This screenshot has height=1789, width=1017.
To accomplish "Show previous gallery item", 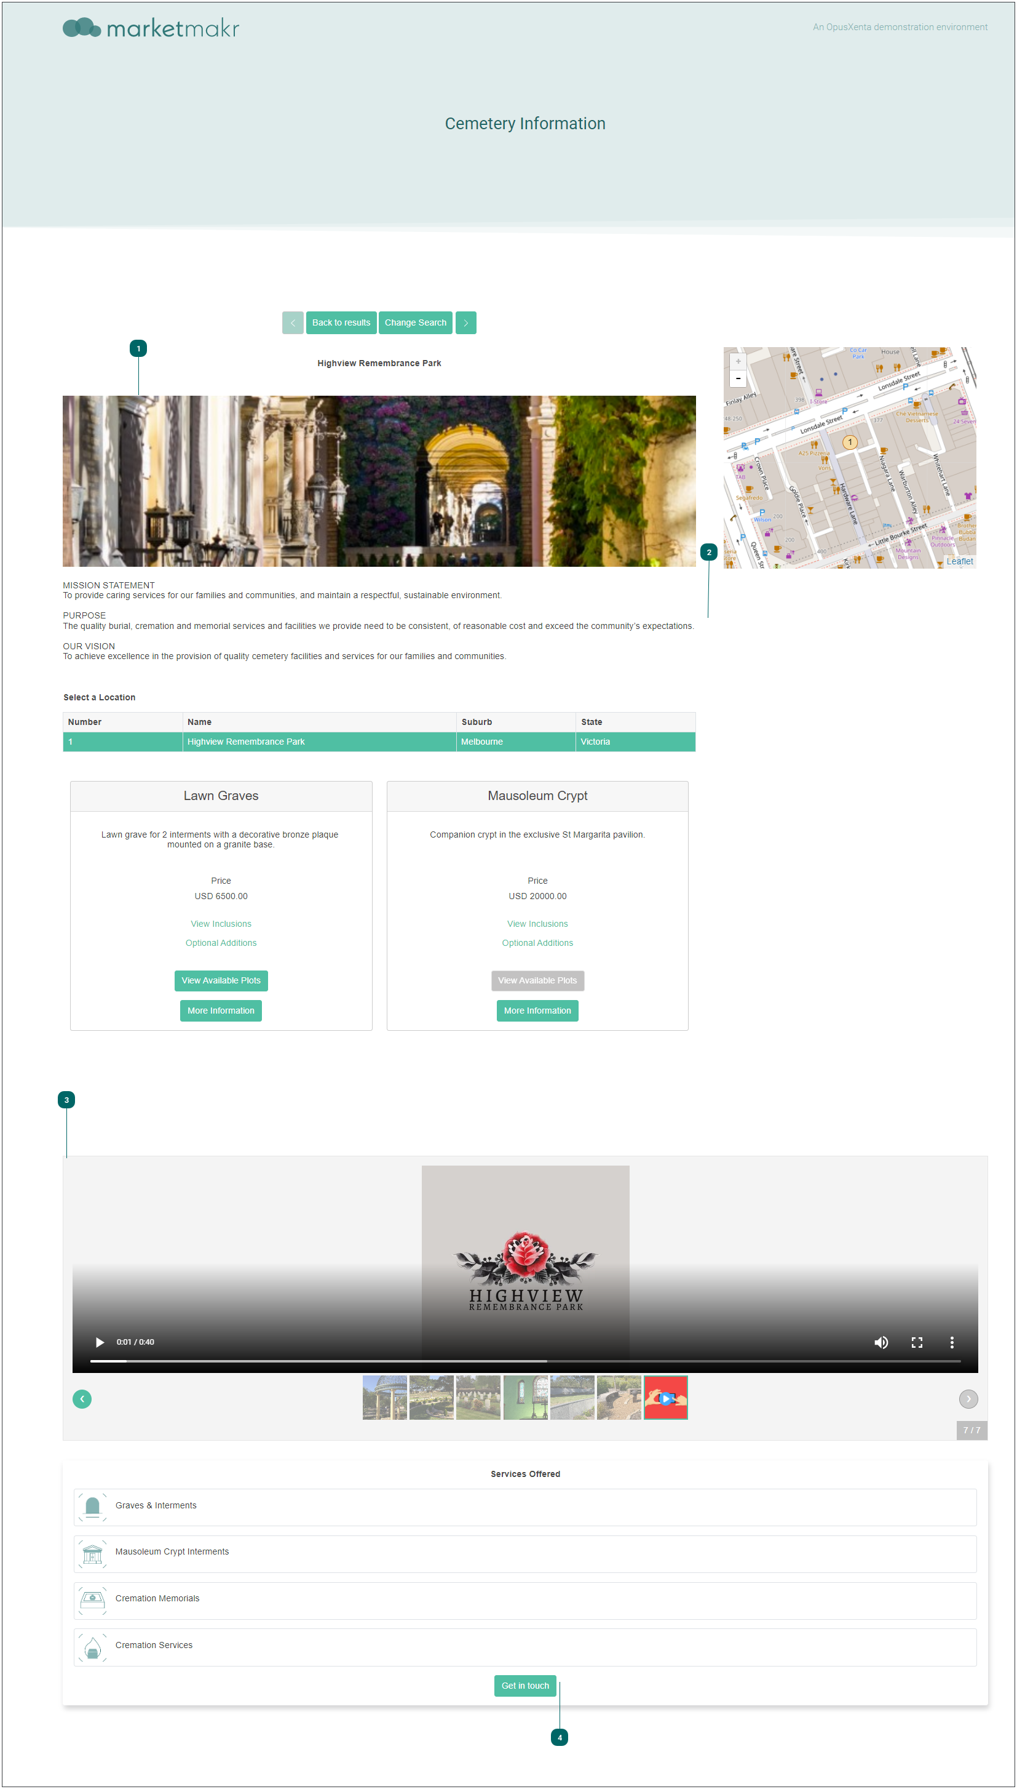I will 82,1399.
